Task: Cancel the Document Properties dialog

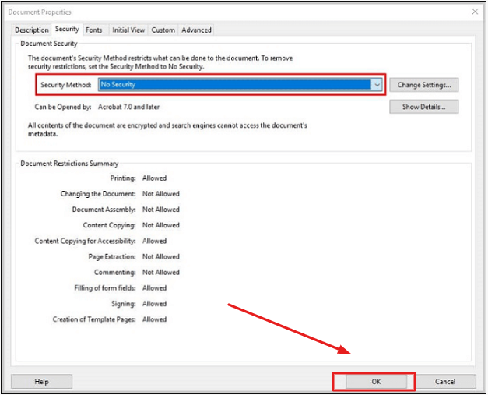Action: [x=445, y=381]
